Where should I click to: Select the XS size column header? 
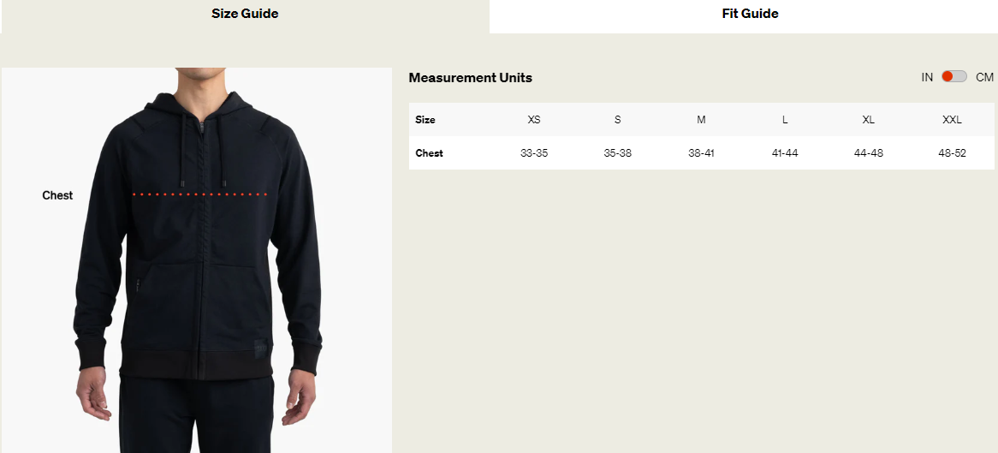coord(534,120)
